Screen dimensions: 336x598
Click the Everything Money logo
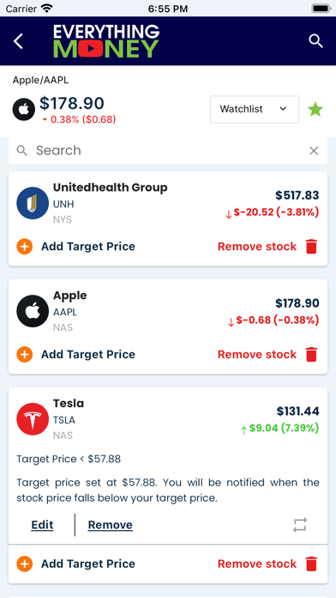(106, 41)
